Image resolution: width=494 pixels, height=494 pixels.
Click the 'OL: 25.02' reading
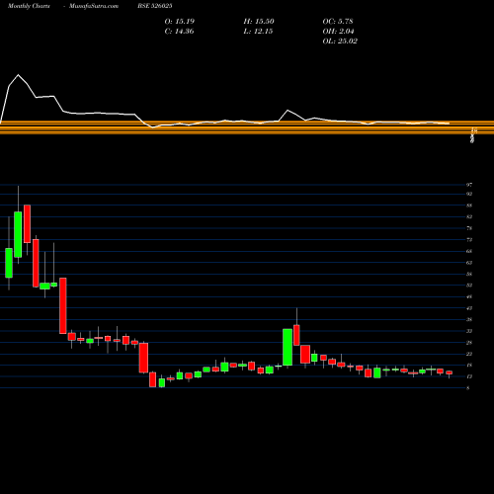pos(340,41)
